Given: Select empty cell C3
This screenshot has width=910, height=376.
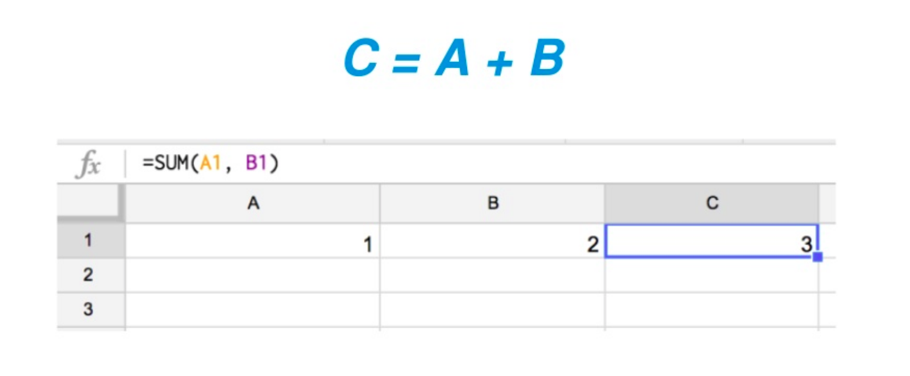Looking at the screenshot, I should (x=711, y=309).
